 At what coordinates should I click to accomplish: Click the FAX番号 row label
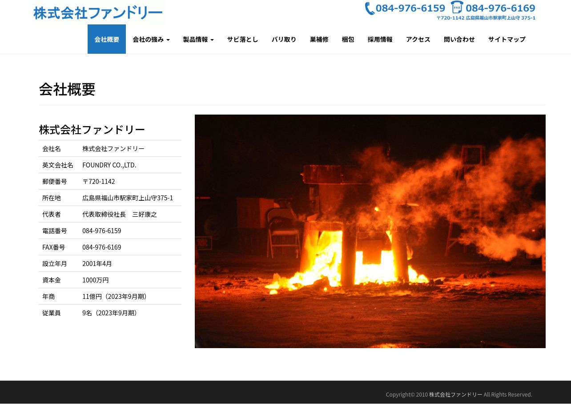click(x=54, y=247)
